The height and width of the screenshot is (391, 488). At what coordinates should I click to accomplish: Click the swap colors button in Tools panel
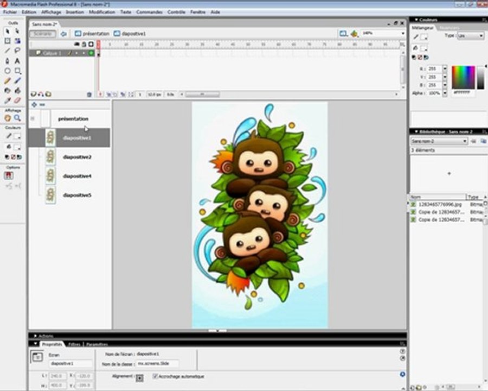pyautogui.click(x=20, y=157)
